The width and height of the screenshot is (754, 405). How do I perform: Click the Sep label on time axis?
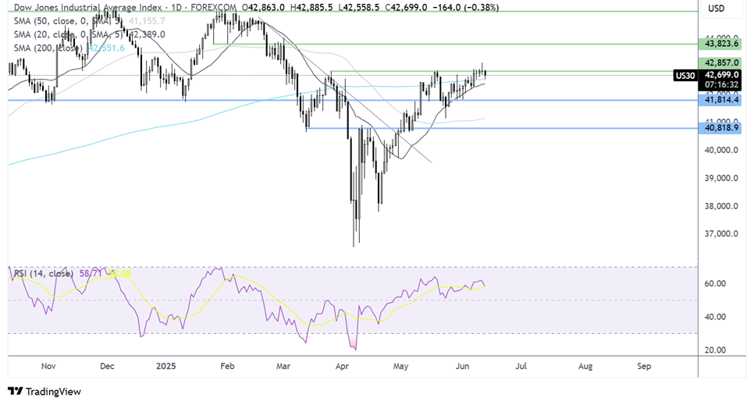pyautogui.click(x=644, y=367)
